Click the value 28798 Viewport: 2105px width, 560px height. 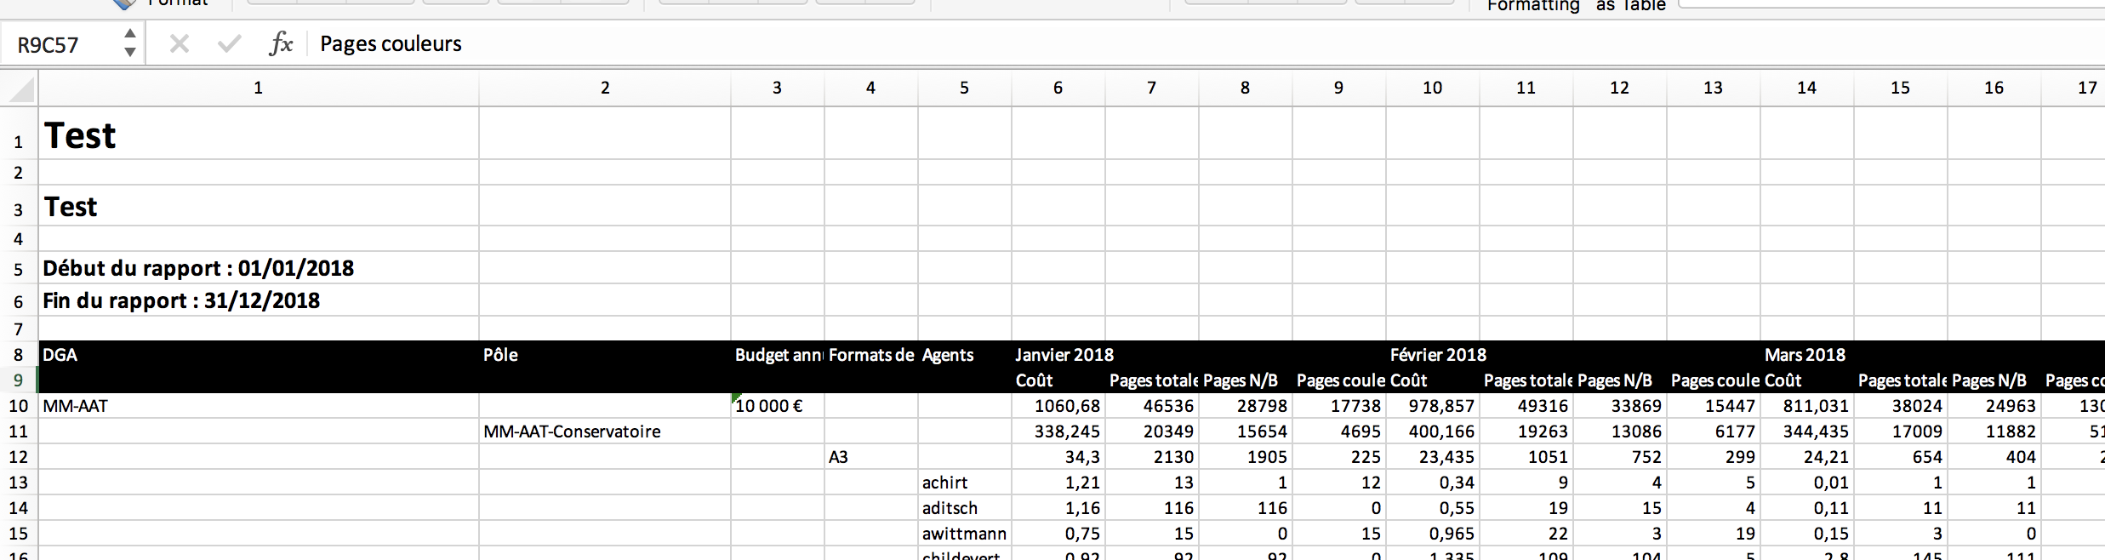[1246, 406]
